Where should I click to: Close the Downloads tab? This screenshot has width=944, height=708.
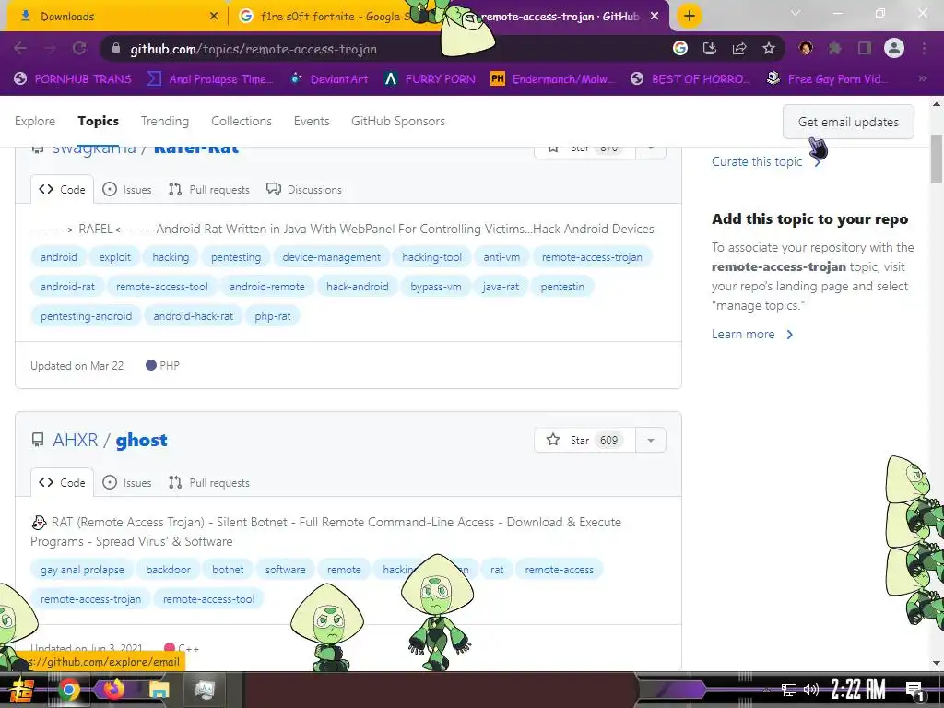pyautogui.click(x=214, y=17)
